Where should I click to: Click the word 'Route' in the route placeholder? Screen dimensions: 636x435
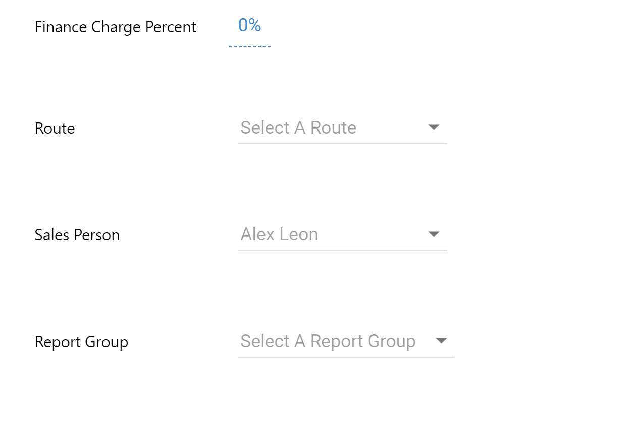[333, 128]
